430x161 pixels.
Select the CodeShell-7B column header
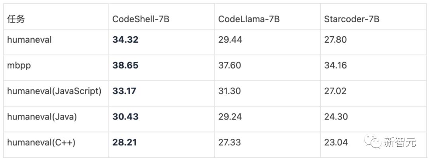click(x=141, y=19)
